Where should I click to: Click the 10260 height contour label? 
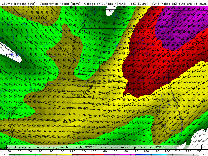point(107,38)
